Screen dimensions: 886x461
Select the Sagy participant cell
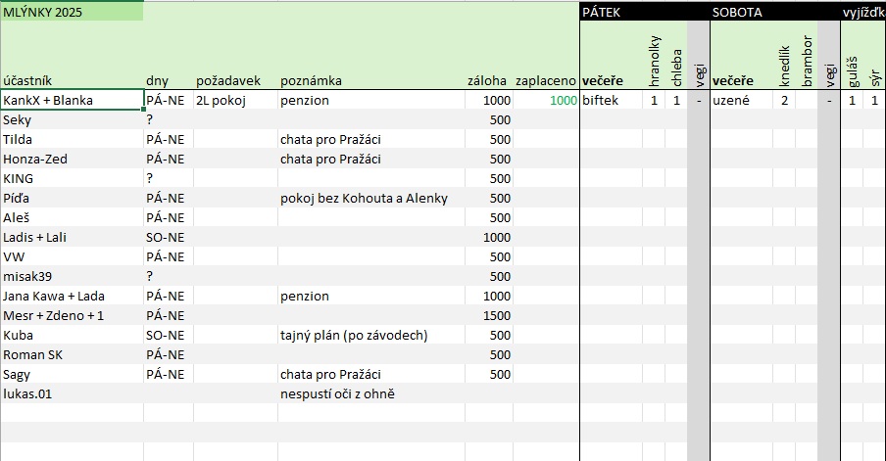(72, 374)
